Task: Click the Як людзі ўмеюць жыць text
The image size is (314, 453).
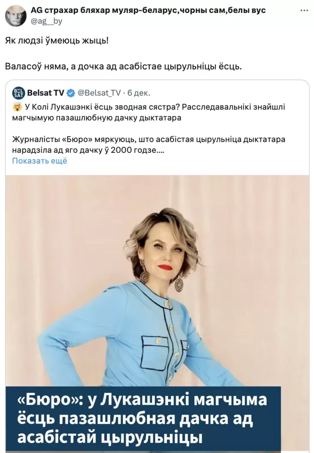Action: point(57,40)
